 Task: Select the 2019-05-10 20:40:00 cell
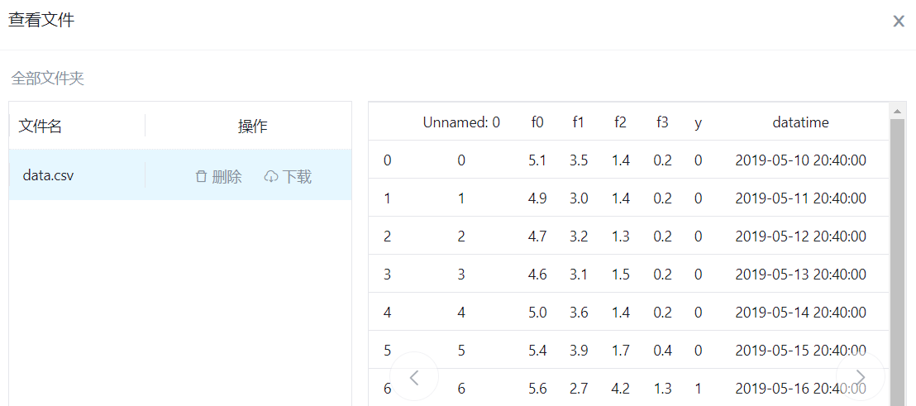(800, 160)
